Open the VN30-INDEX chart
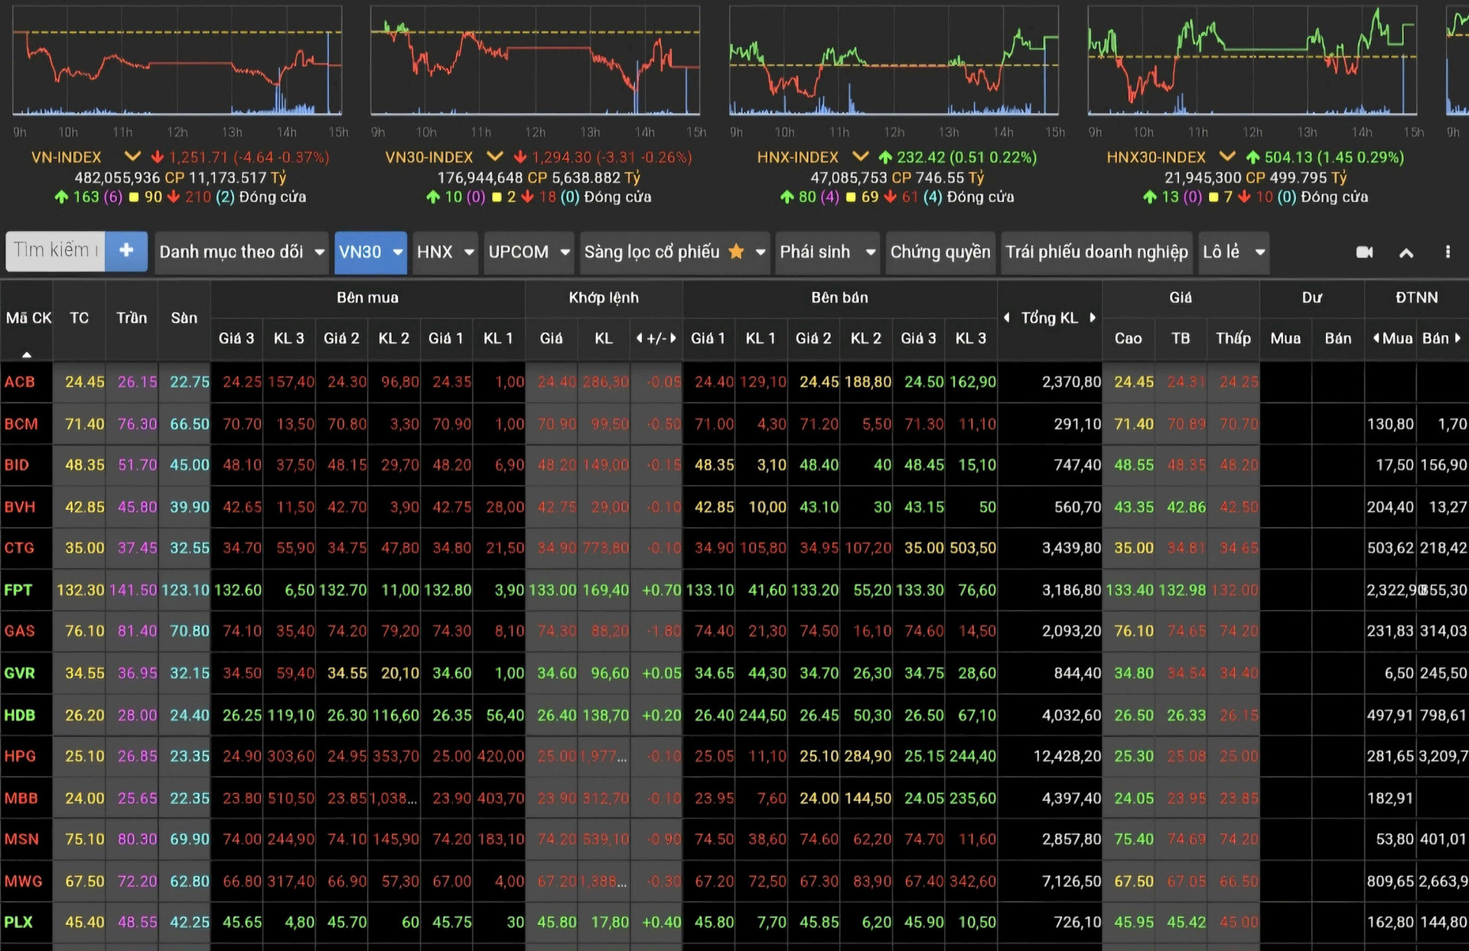 (535, 61)
